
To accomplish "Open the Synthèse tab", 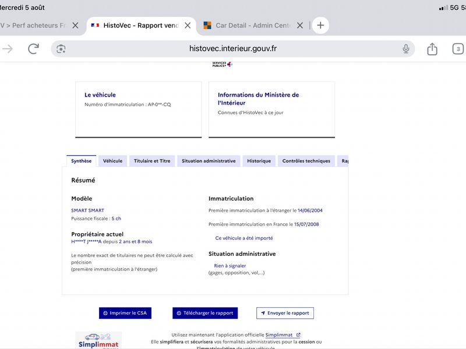I will coord(81,161).
